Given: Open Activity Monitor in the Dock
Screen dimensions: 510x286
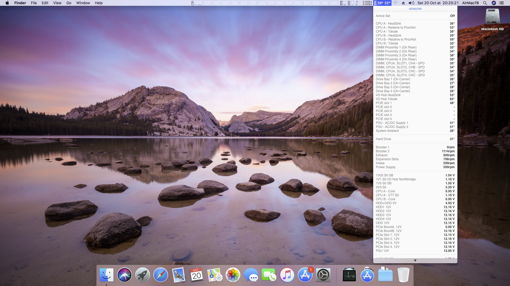Looking at the screenshot, I should click(349, 275).
